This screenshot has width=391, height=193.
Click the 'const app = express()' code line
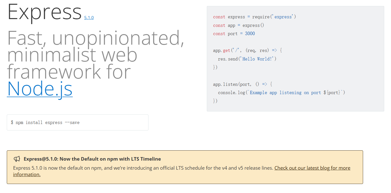pyautogui.click(x=239, y=25)
